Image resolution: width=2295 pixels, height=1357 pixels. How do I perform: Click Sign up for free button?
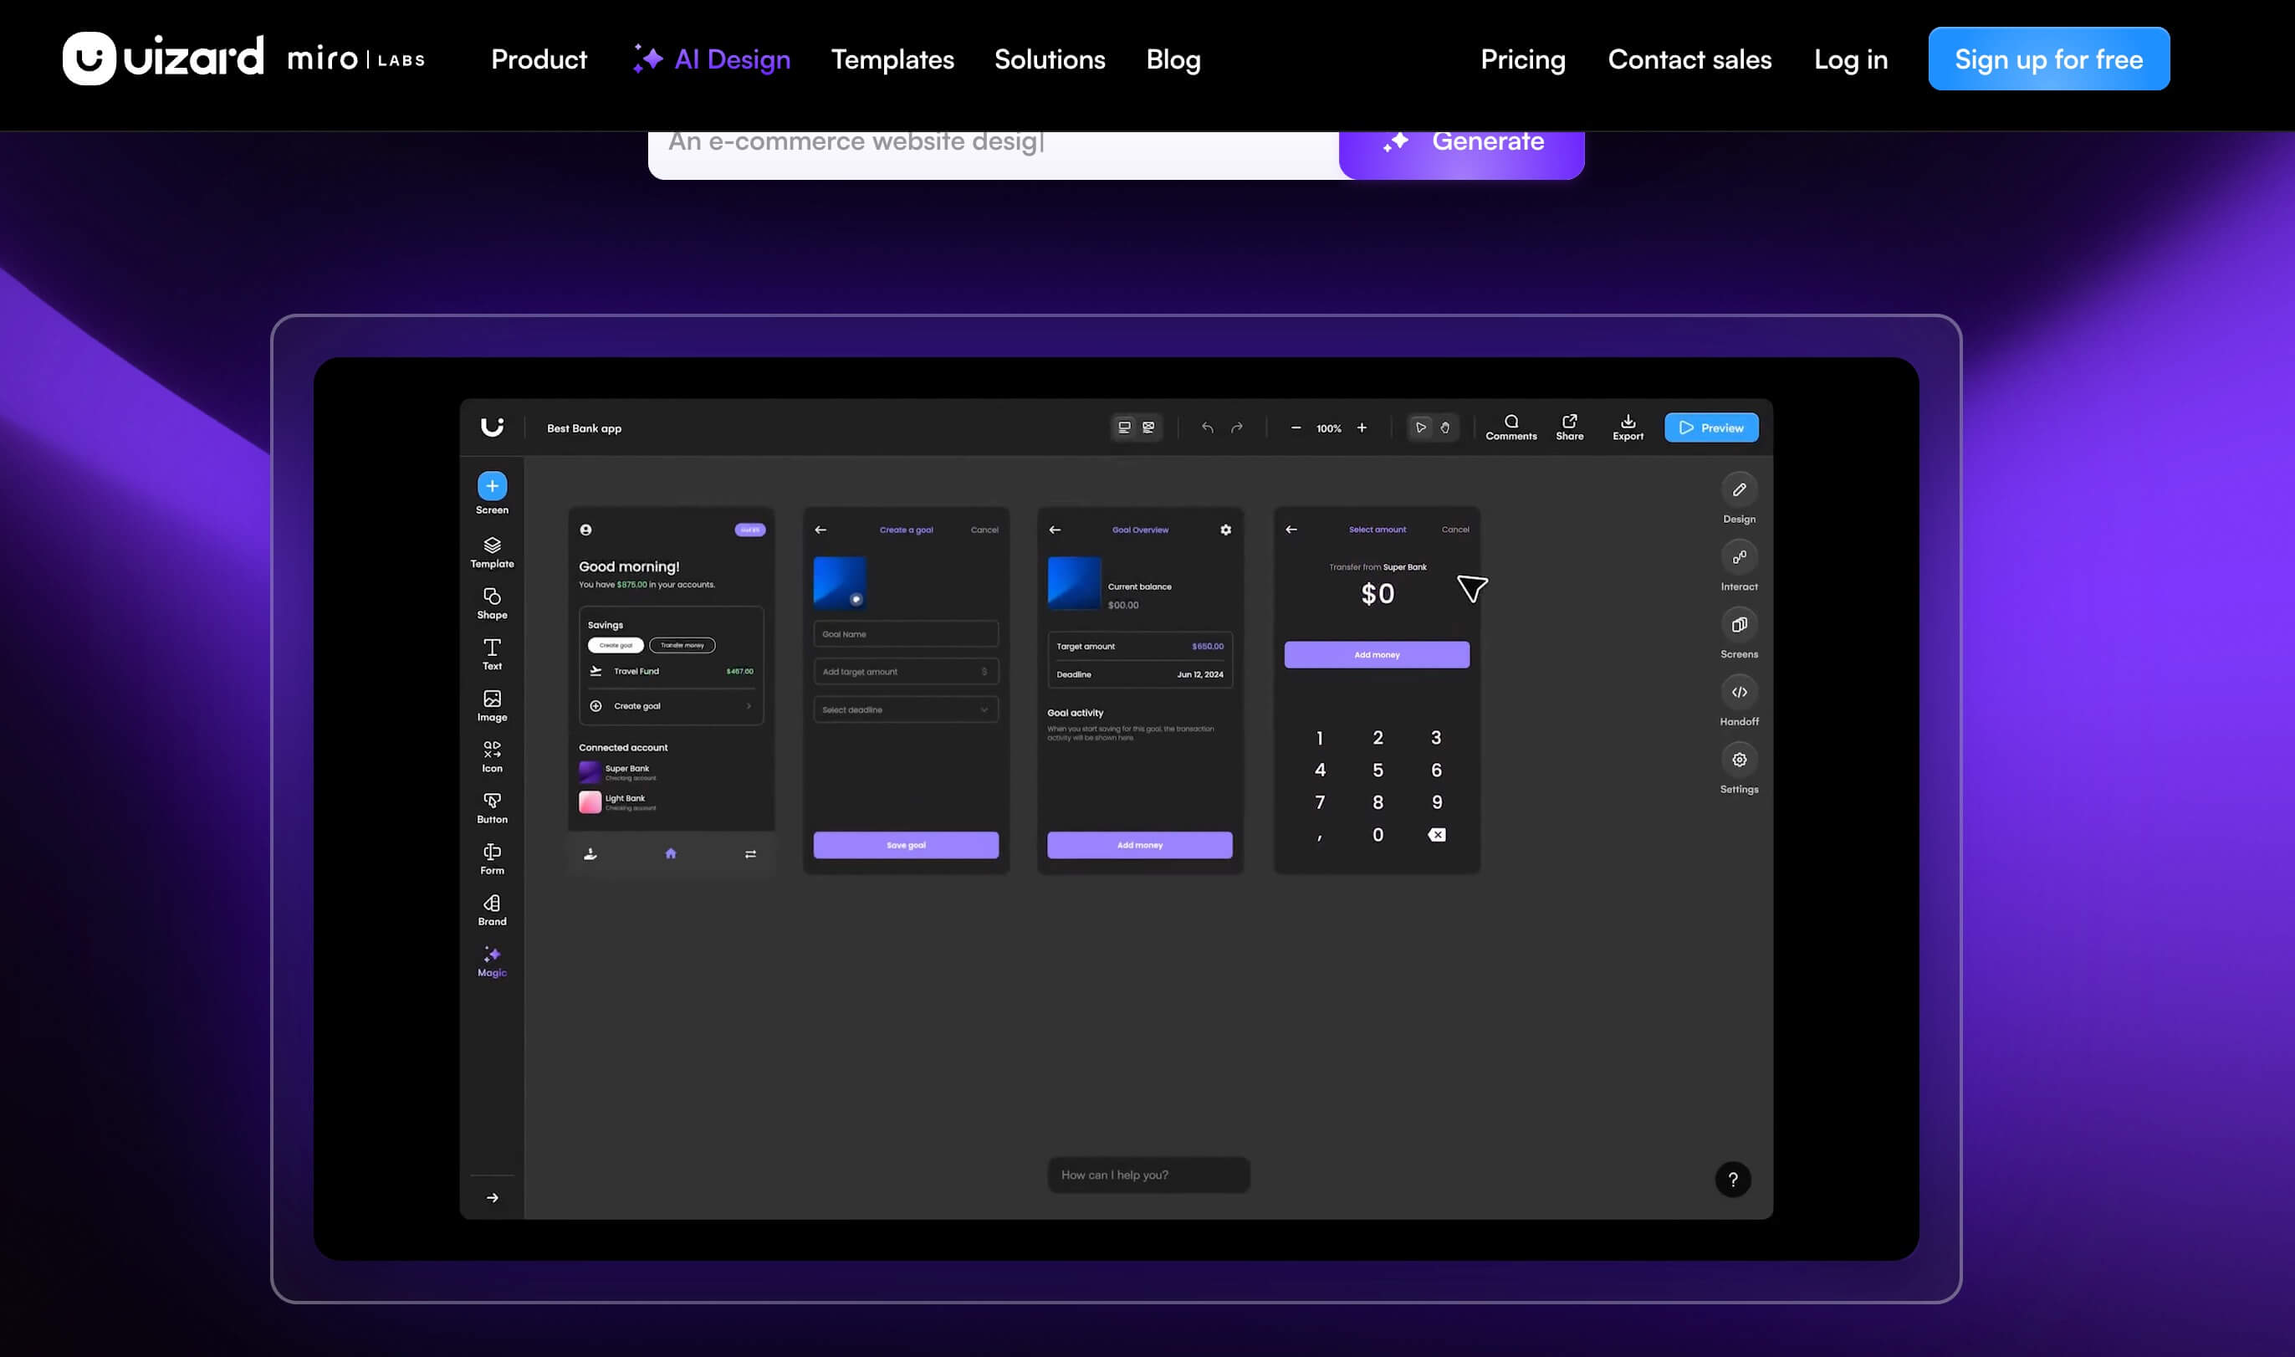2047,59
